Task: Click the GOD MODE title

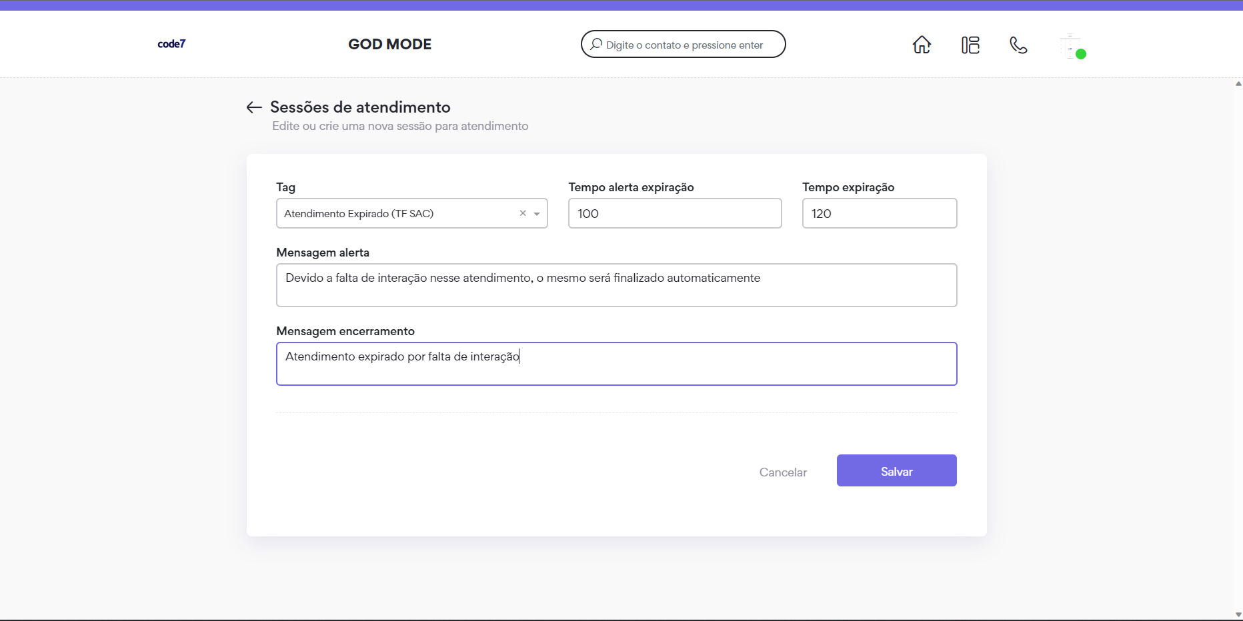Action: (390, 44)
